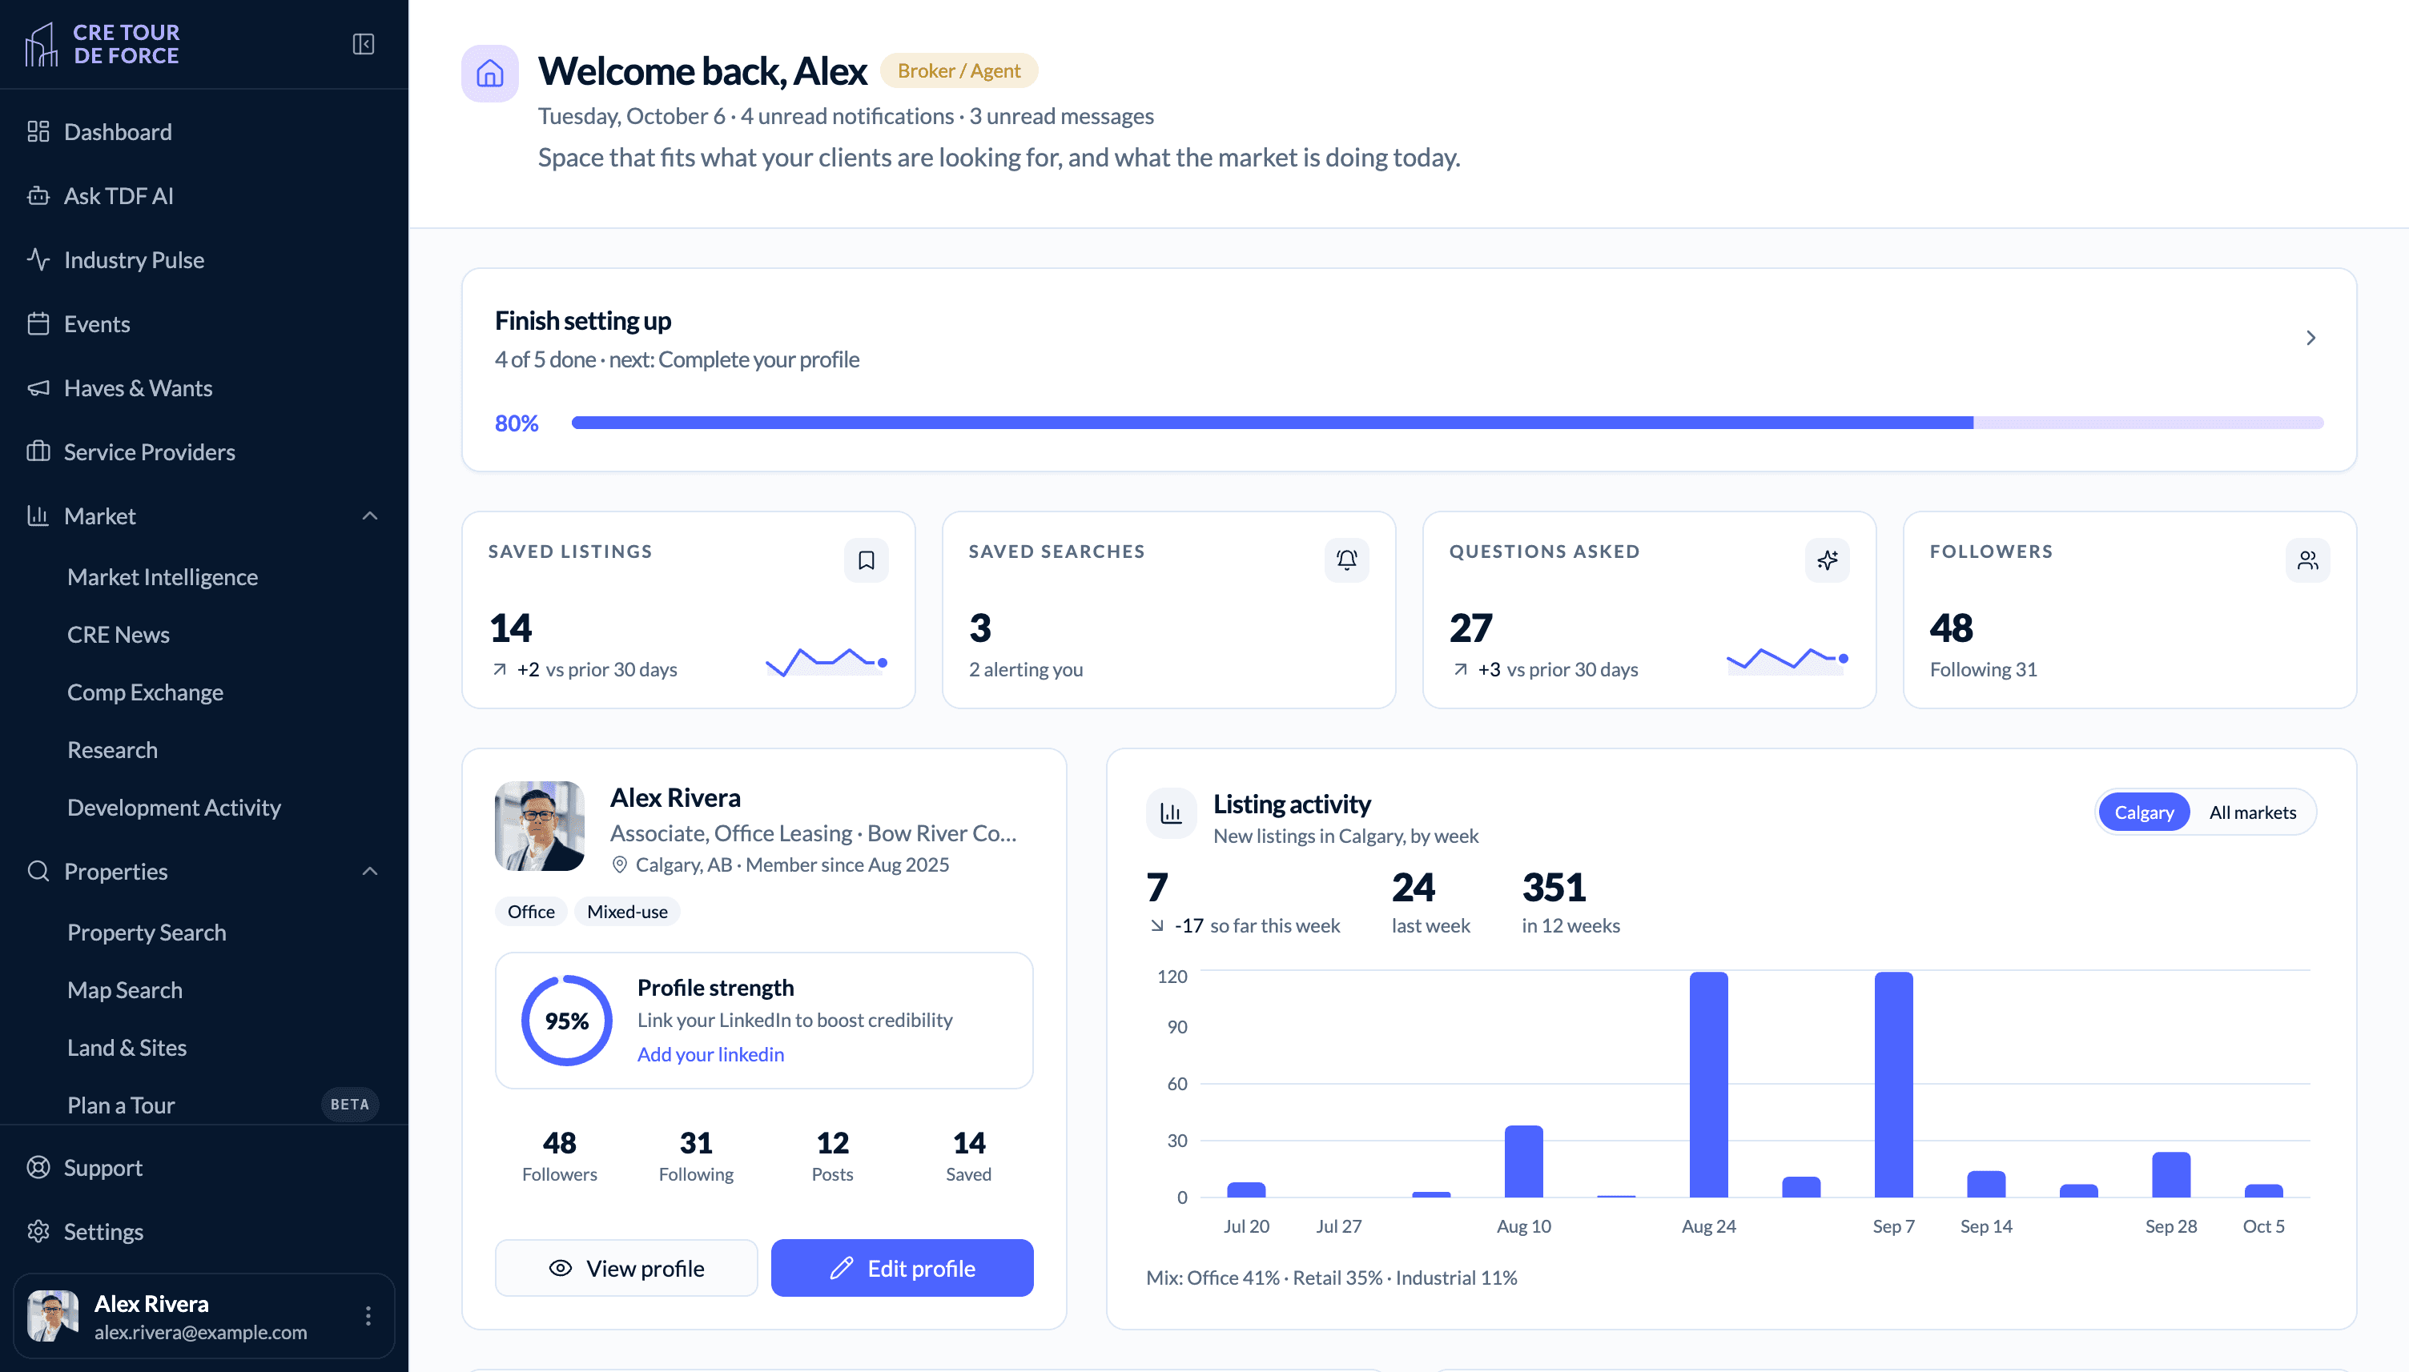Click the bookmark icon on Saved Listings
This screenshot has width=2409, height=1372.
pyautogui.click(x=867, y=560)
